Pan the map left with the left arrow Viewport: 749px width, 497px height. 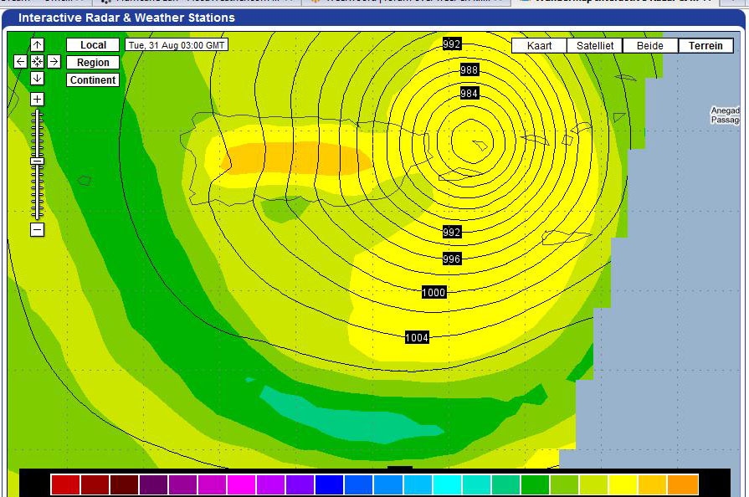[x=21, y=62]
